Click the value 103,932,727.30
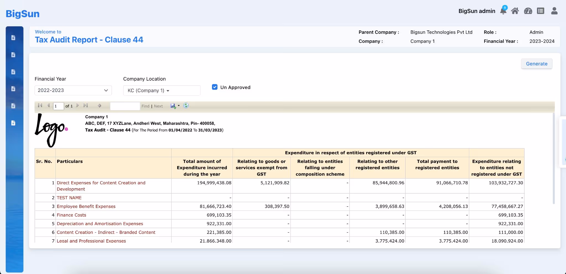This screenshot has width=566, height=274. 506,183
